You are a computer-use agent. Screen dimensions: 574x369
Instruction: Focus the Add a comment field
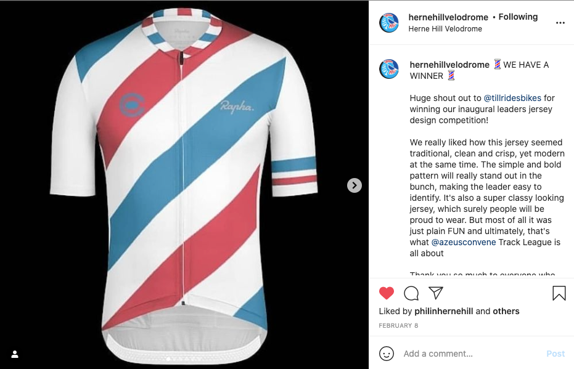pyautogui.click(x=471, y=354)
